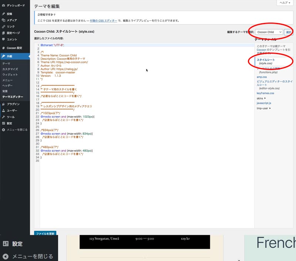Open the Cocoon Child theme select dropdown

click(269, 32)
